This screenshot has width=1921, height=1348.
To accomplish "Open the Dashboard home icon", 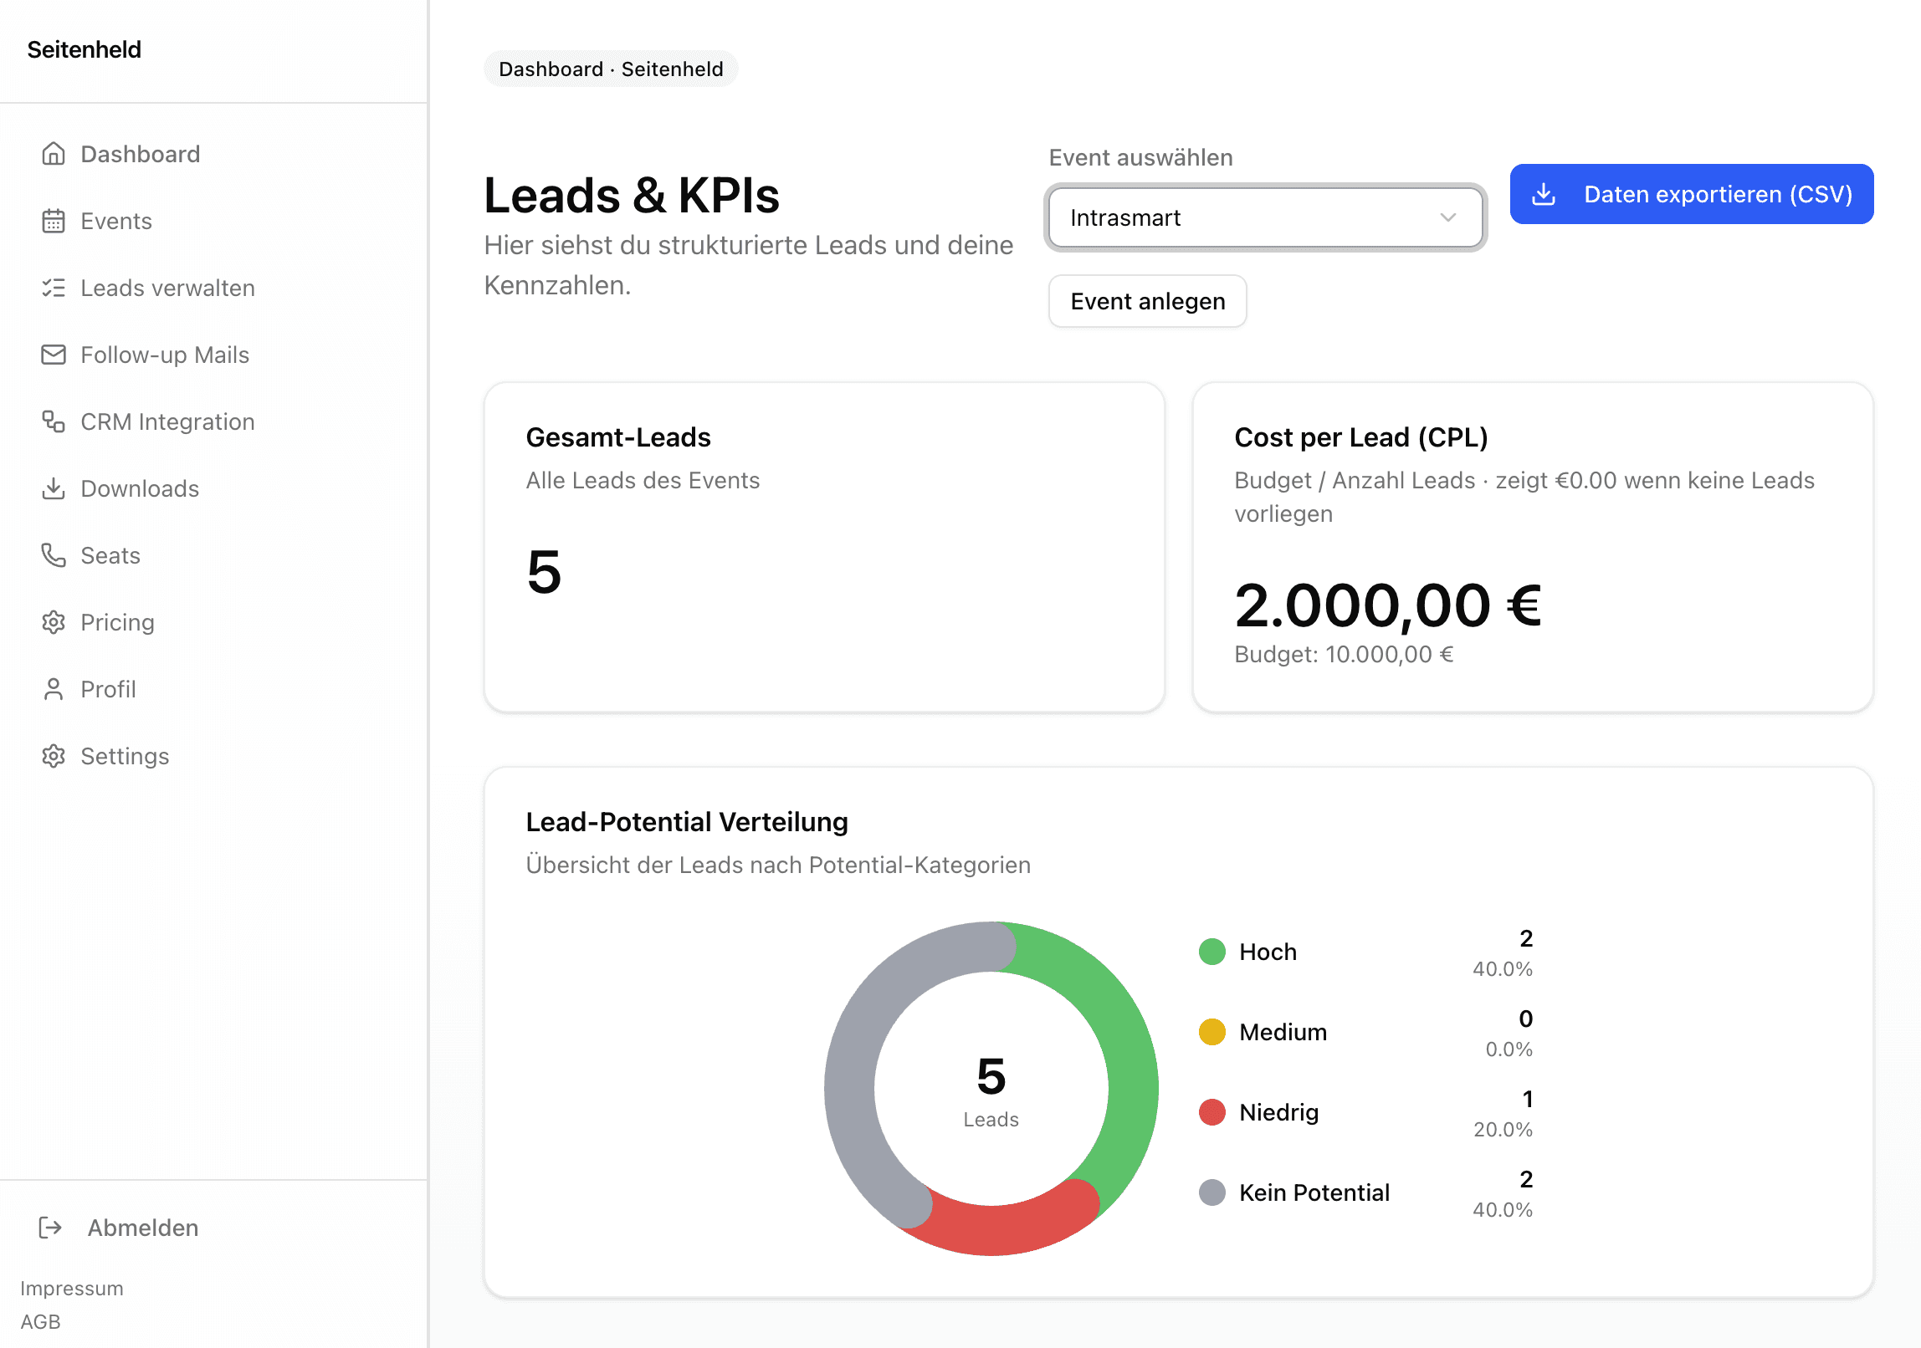I will (x=54, y=154).
